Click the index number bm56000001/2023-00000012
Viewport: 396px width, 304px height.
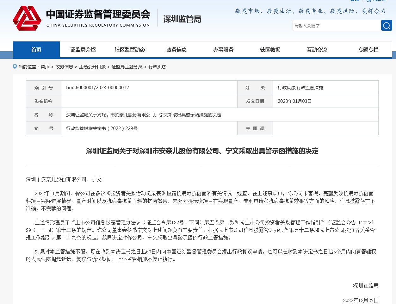click(97, 88)
